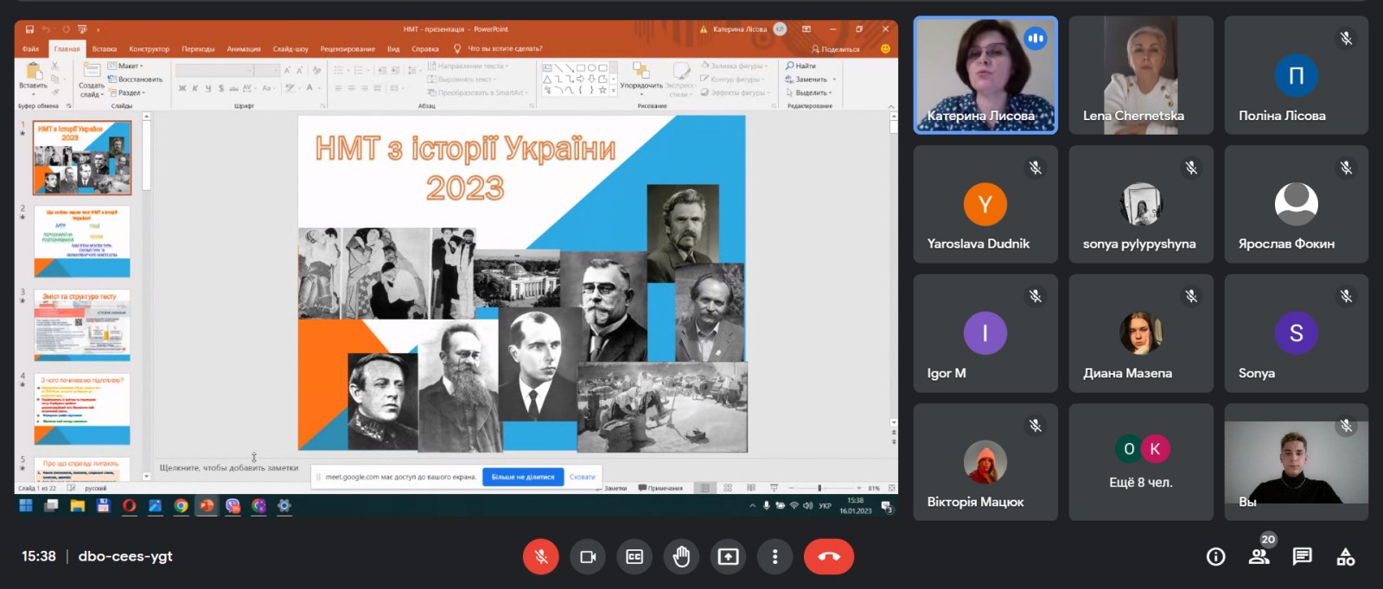Image resolution: width=1383 pixels, height=589 pixels.
Task: Click the Вставить paste clipboard icon
Action: 33,72
